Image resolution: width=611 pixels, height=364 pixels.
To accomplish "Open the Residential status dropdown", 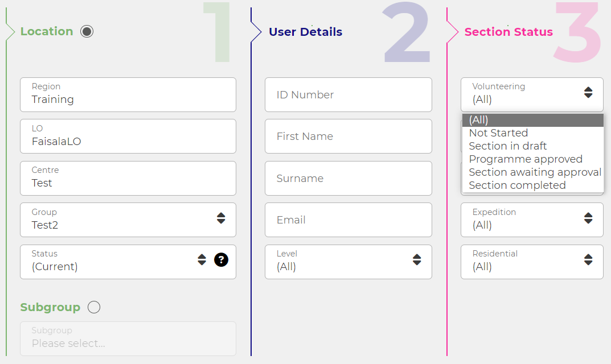I will [532, 262].
